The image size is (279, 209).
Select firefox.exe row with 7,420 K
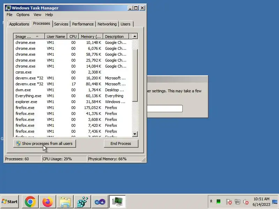pos(73,125)
